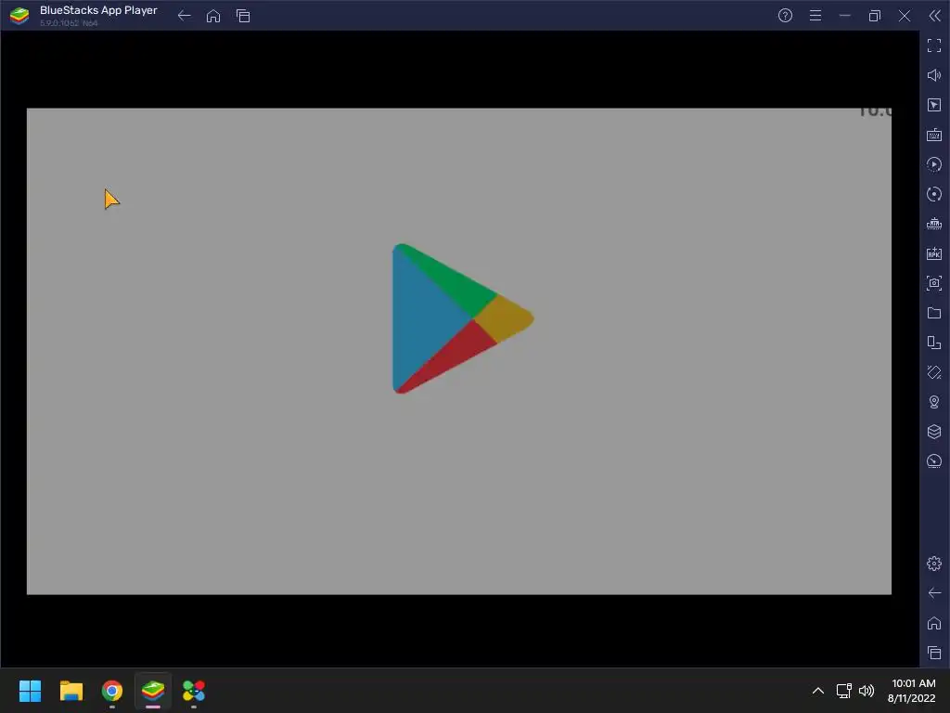Enter fullscreen mode from sidebar
This screenshot has width=950, height=713.
tap(934, 45)
